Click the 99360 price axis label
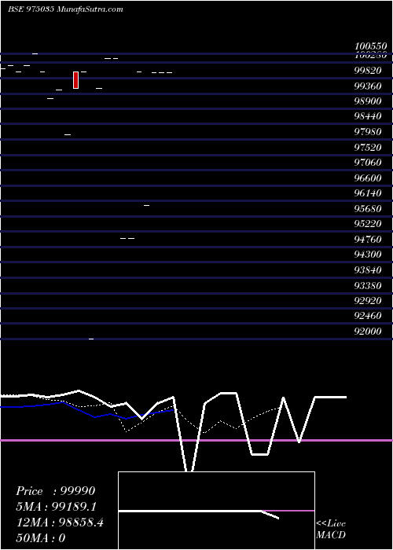 (368, 86)
